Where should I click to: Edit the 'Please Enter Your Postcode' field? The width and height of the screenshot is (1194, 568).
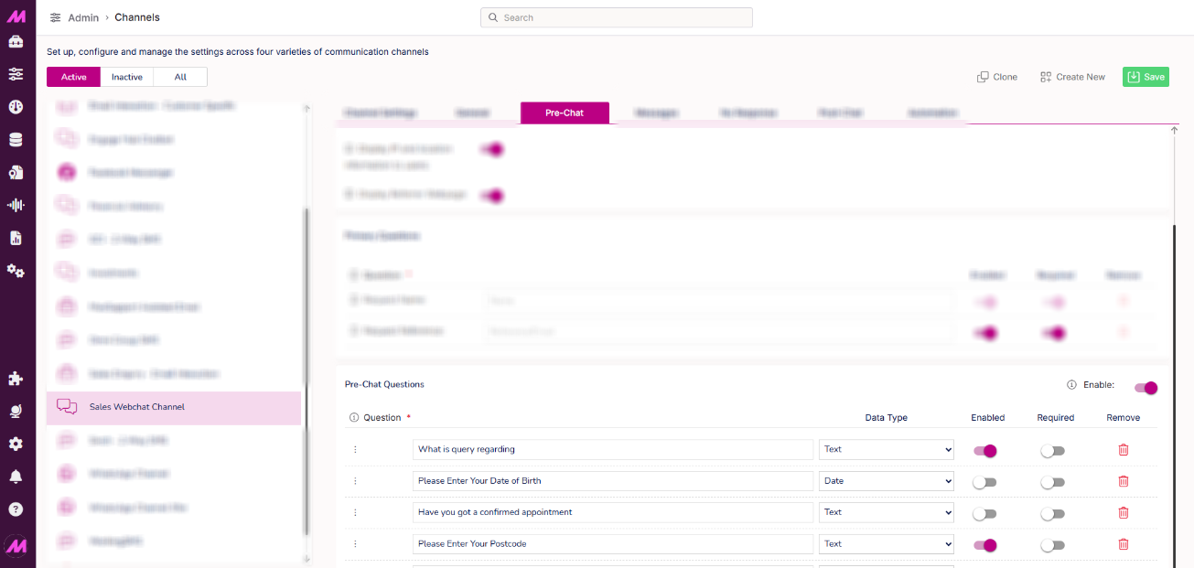613,544
